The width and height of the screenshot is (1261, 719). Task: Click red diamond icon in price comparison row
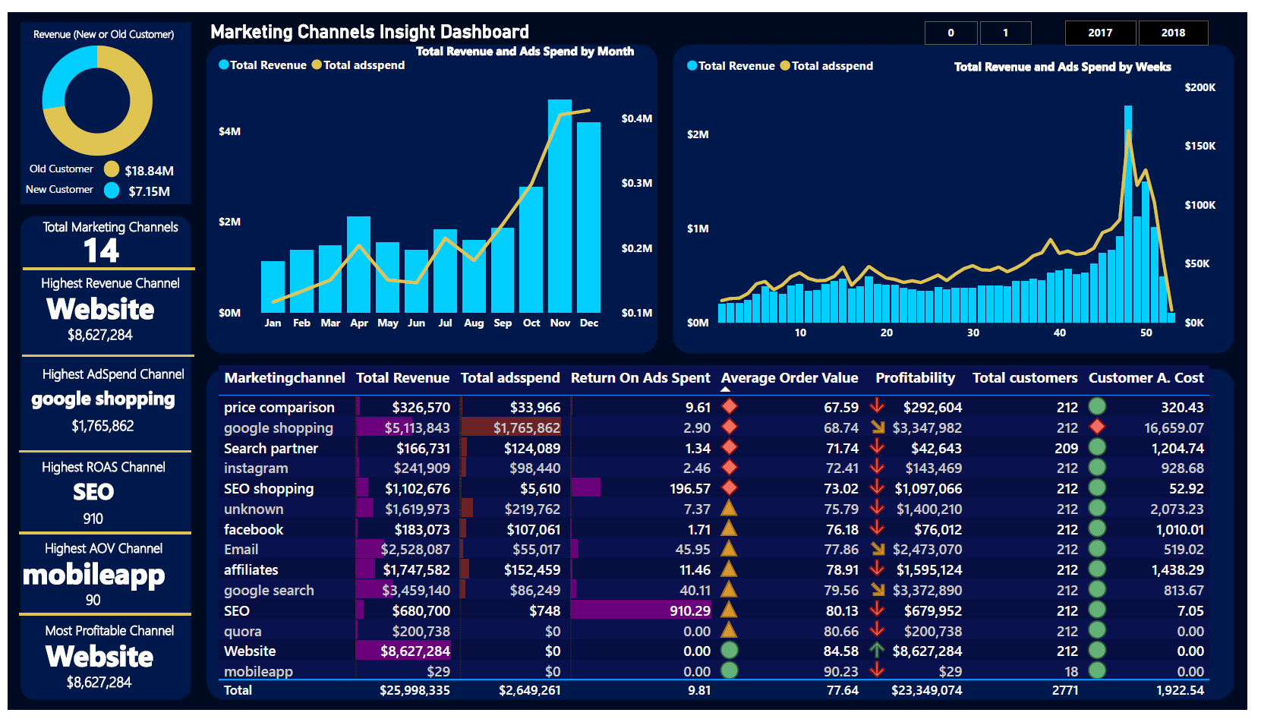(729, 407)
